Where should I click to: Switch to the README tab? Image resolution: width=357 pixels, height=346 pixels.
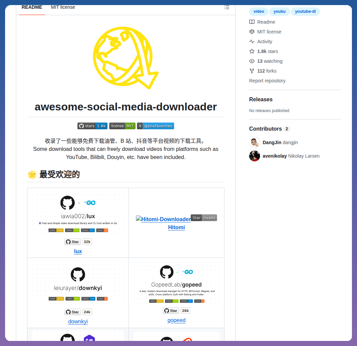32,7
